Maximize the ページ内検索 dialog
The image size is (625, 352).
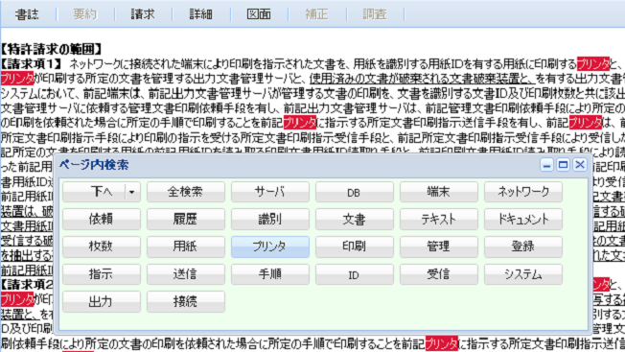point(564,165)
